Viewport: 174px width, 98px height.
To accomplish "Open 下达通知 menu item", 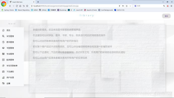I will pos(12,72).
